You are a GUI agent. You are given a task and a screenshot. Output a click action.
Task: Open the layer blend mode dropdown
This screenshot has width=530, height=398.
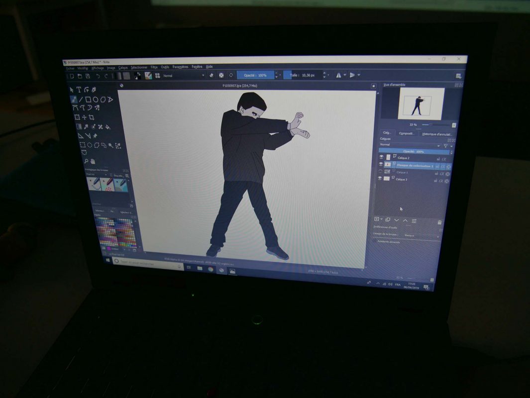click(x=409, y=145)
